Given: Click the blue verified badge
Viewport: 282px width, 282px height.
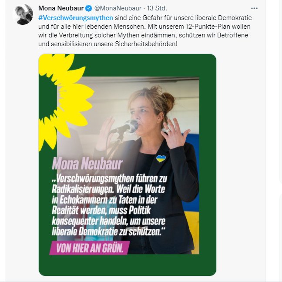Looking at the screenshot, I should (x=88, y=8).
